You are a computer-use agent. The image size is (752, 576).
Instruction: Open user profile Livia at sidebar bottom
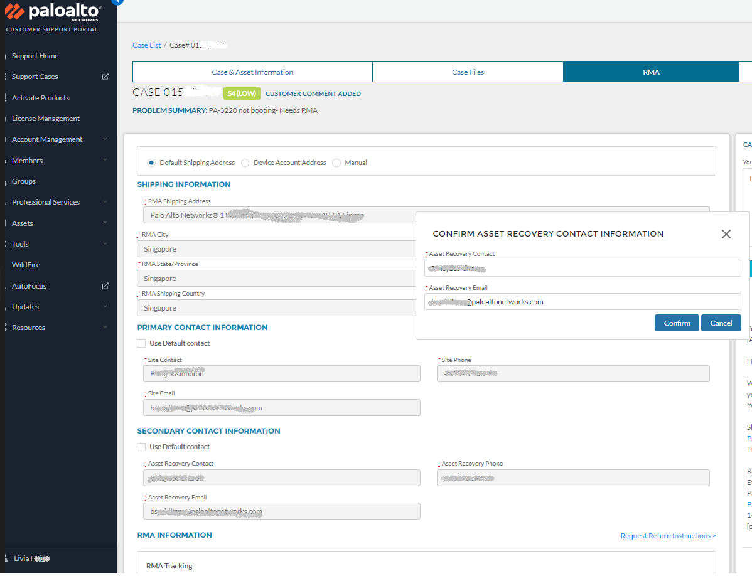(x=31, y=559)
